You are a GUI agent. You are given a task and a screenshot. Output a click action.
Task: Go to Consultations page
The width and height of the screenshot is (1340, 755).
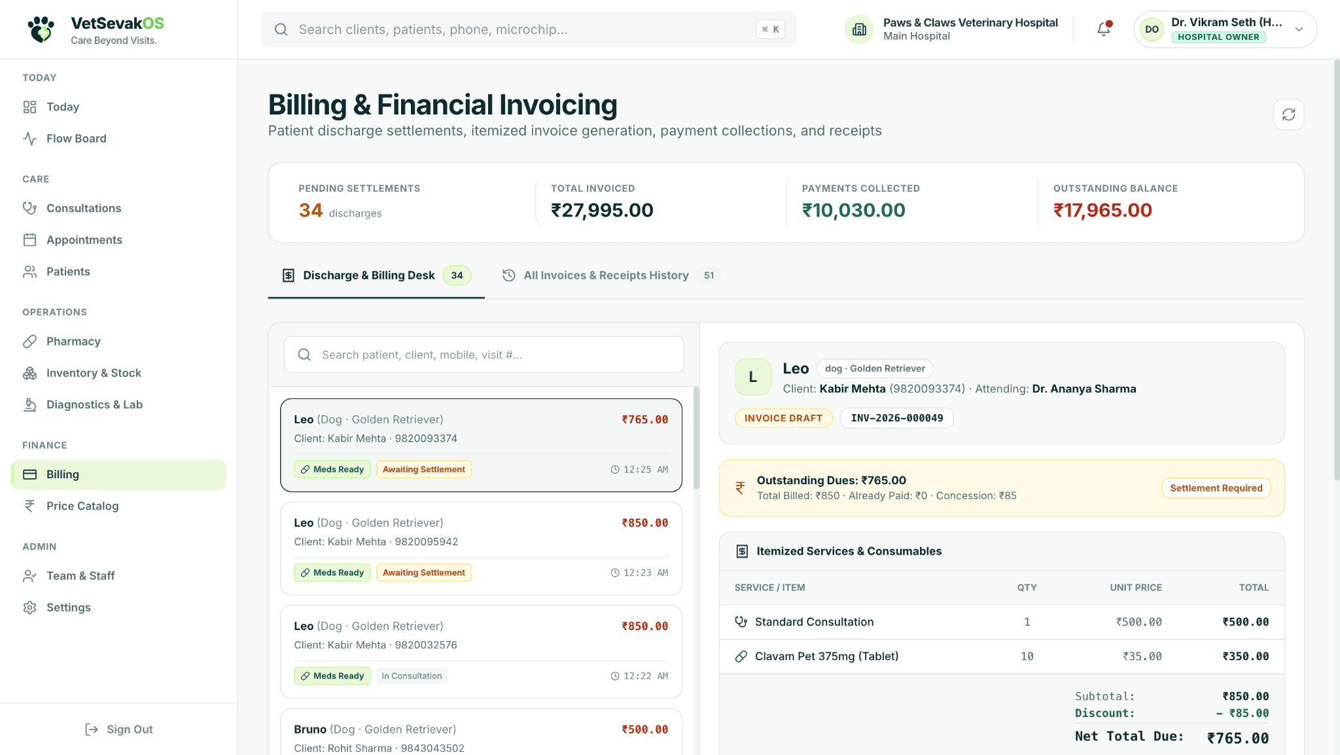click(x=118, y=208)
